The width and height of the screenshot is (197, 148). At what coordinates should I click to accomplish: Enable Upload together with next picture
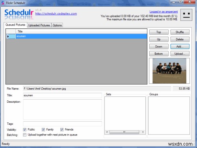pos(24,135)
